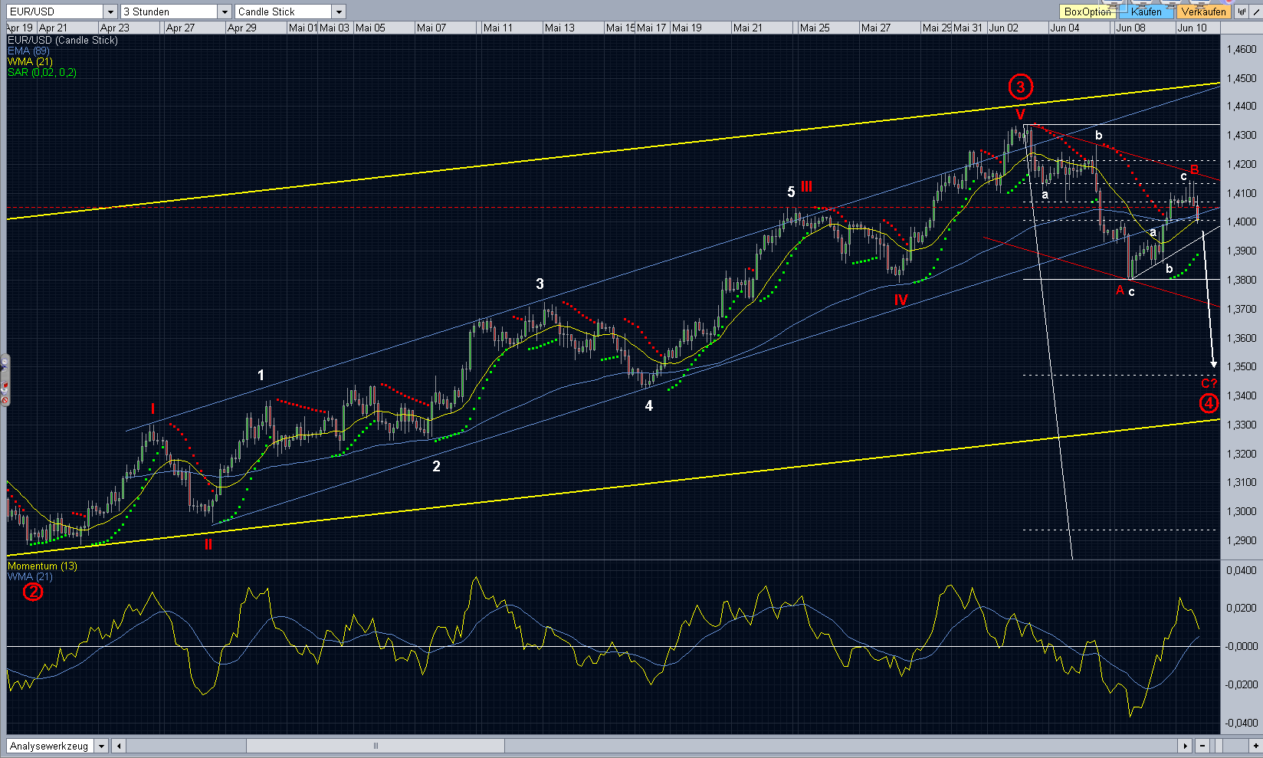1263x758 pixels.
Task: Open the Analysewerkzeug dropdown
Action: tap(101, 746)
